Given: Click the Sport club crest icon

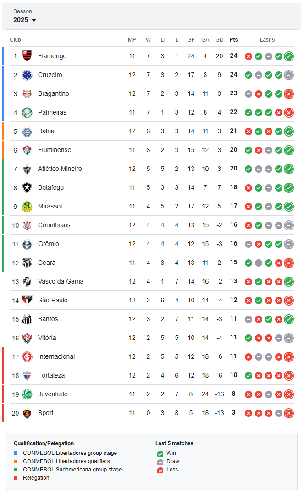Looking at the screenshot, I should (27, 413).
